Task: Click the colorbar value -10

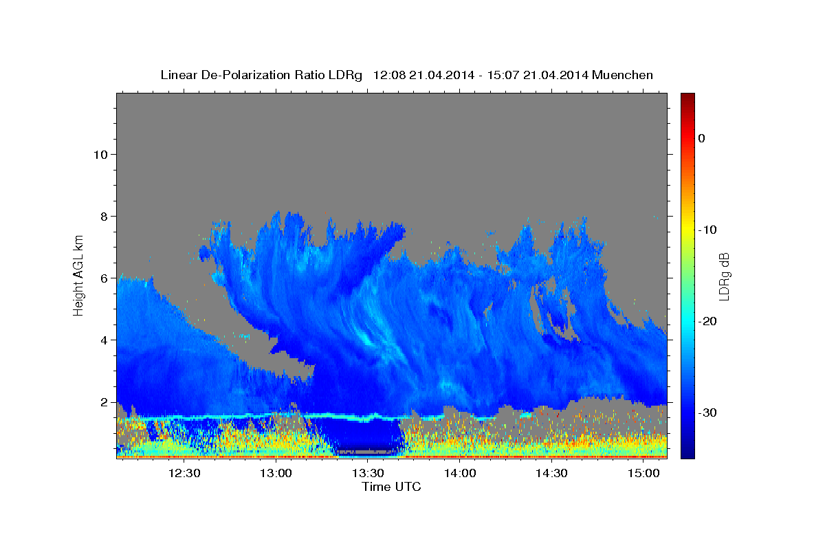Action: [707, 230]
